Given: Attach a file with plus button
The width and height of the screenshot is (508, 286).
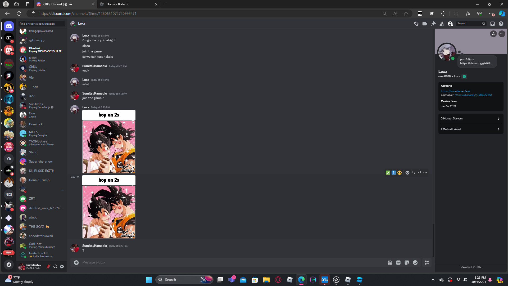Looking at the screenshot, I should tap(76, 262).
